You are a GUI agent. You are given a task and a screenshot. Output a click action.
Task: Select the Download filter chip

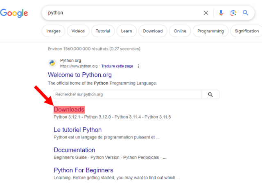153,31
